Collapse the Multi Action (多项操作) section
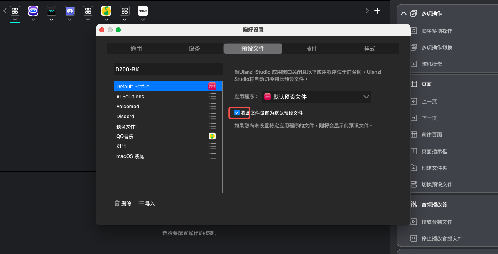Screen dimensions: 498x254 [x=403, y=13]
